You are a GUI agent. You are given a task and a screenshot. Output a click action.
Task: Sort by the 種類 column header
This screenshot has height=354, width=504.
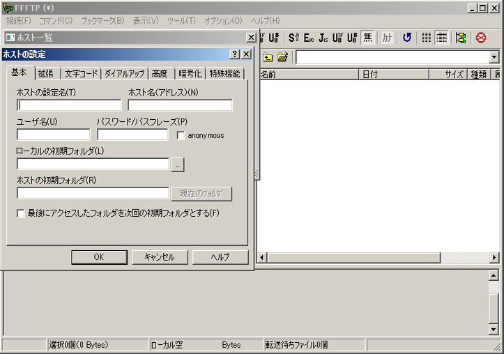(479, 75)
